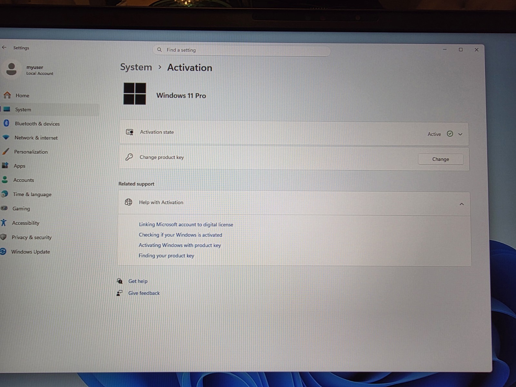
Task: Click the Get help link
Action: [138, 281]
